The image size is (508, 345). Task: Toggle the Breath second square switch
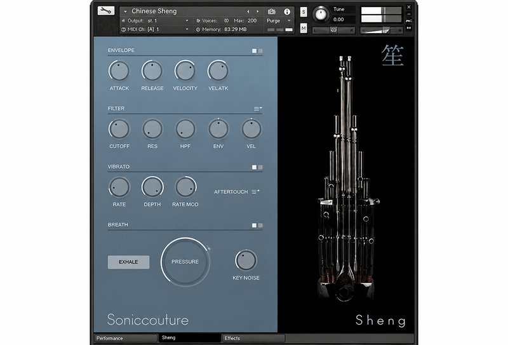tap(260, 226)
